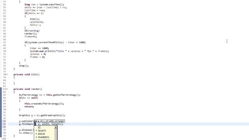The image size is (249, 140).
Task: Click the timer += 1000; statement
Action: pyautogui.click(x=39, y=48)
